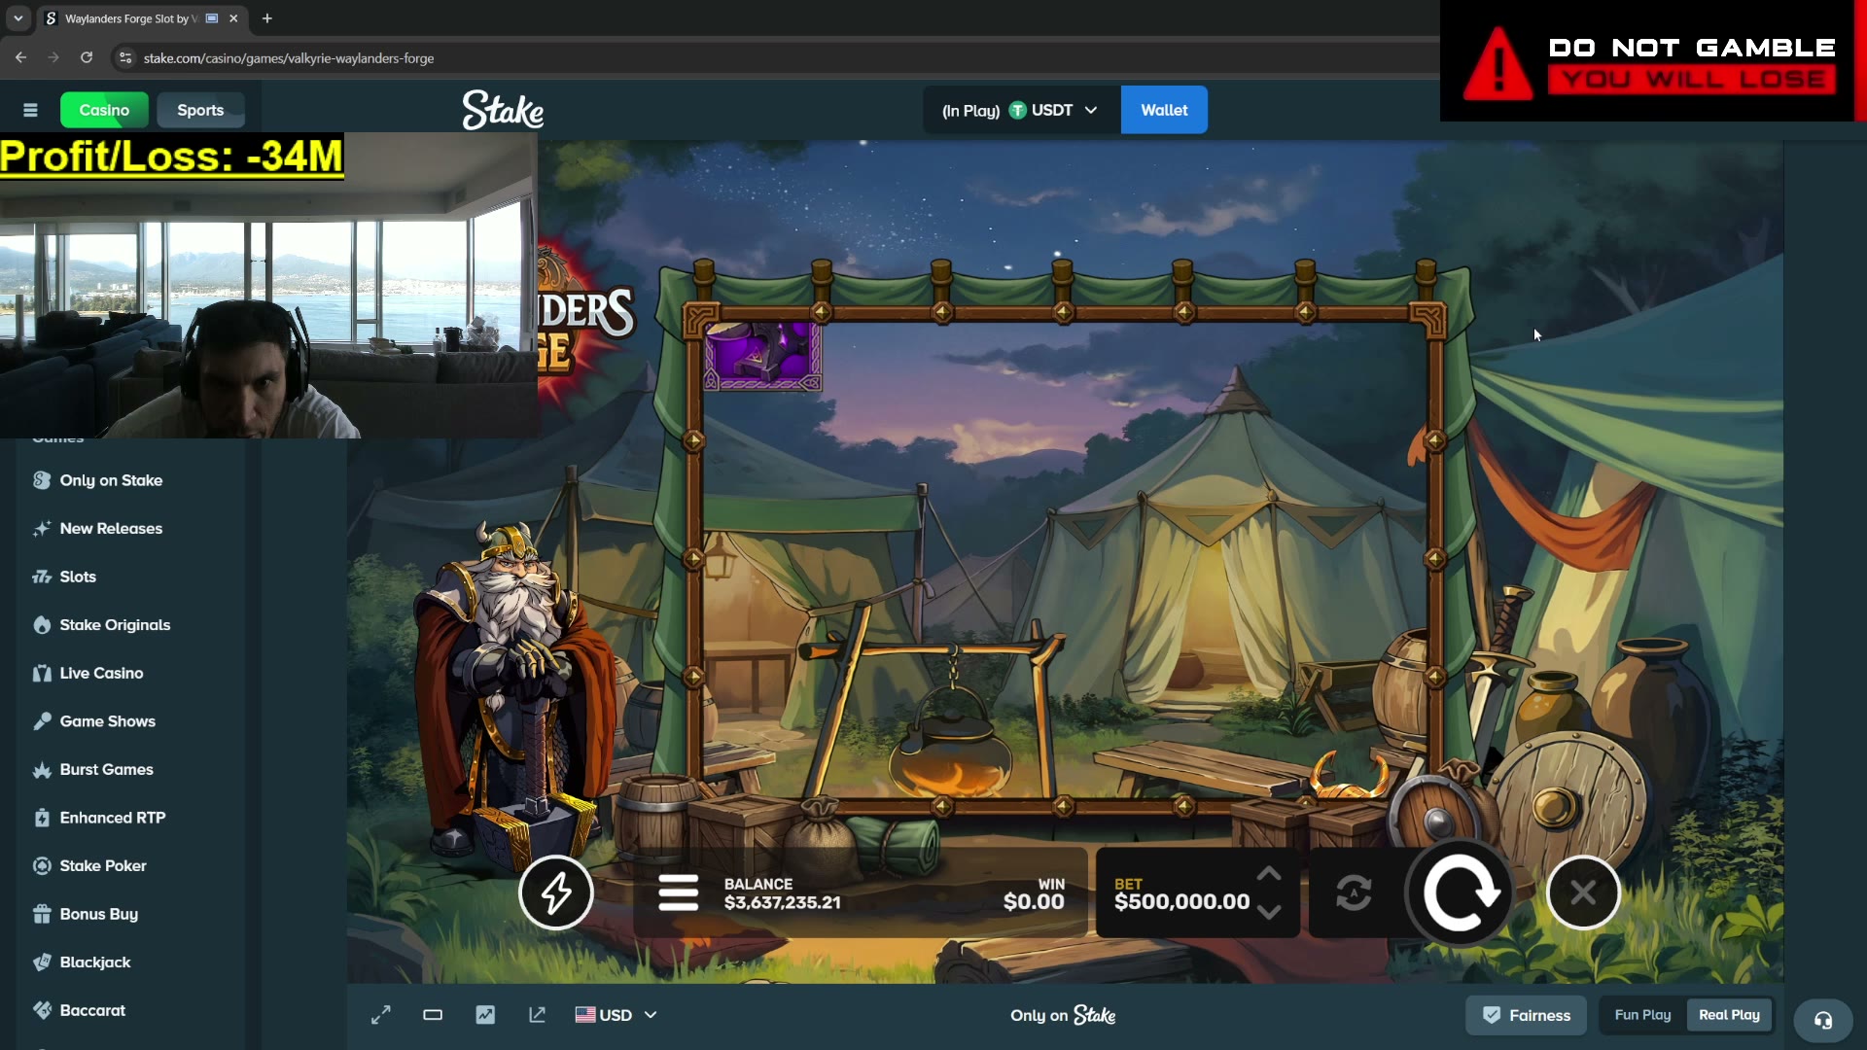Screen dimensions: 1867x1050
Task: Open the USDT currency dropdown
Action: (x=1022, y=110)
